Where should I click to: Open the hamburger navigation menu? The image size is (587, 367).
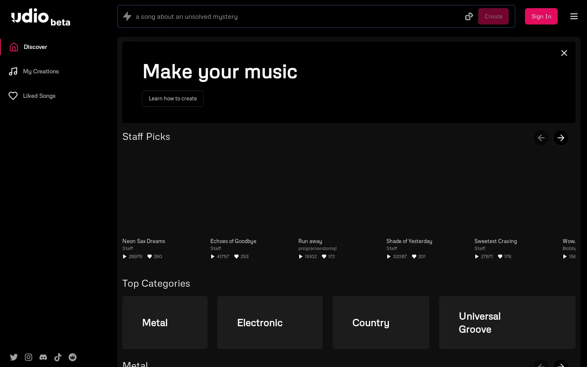point(574,16)
